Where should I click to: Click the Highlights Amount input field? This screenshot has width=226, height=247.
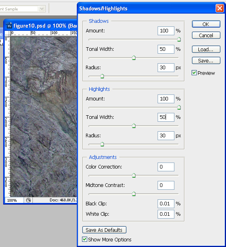(166, 99)
